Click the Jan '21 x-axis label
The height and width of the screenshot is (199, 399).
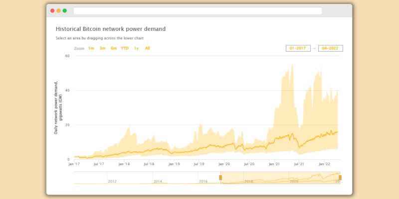tap(275, 164)
